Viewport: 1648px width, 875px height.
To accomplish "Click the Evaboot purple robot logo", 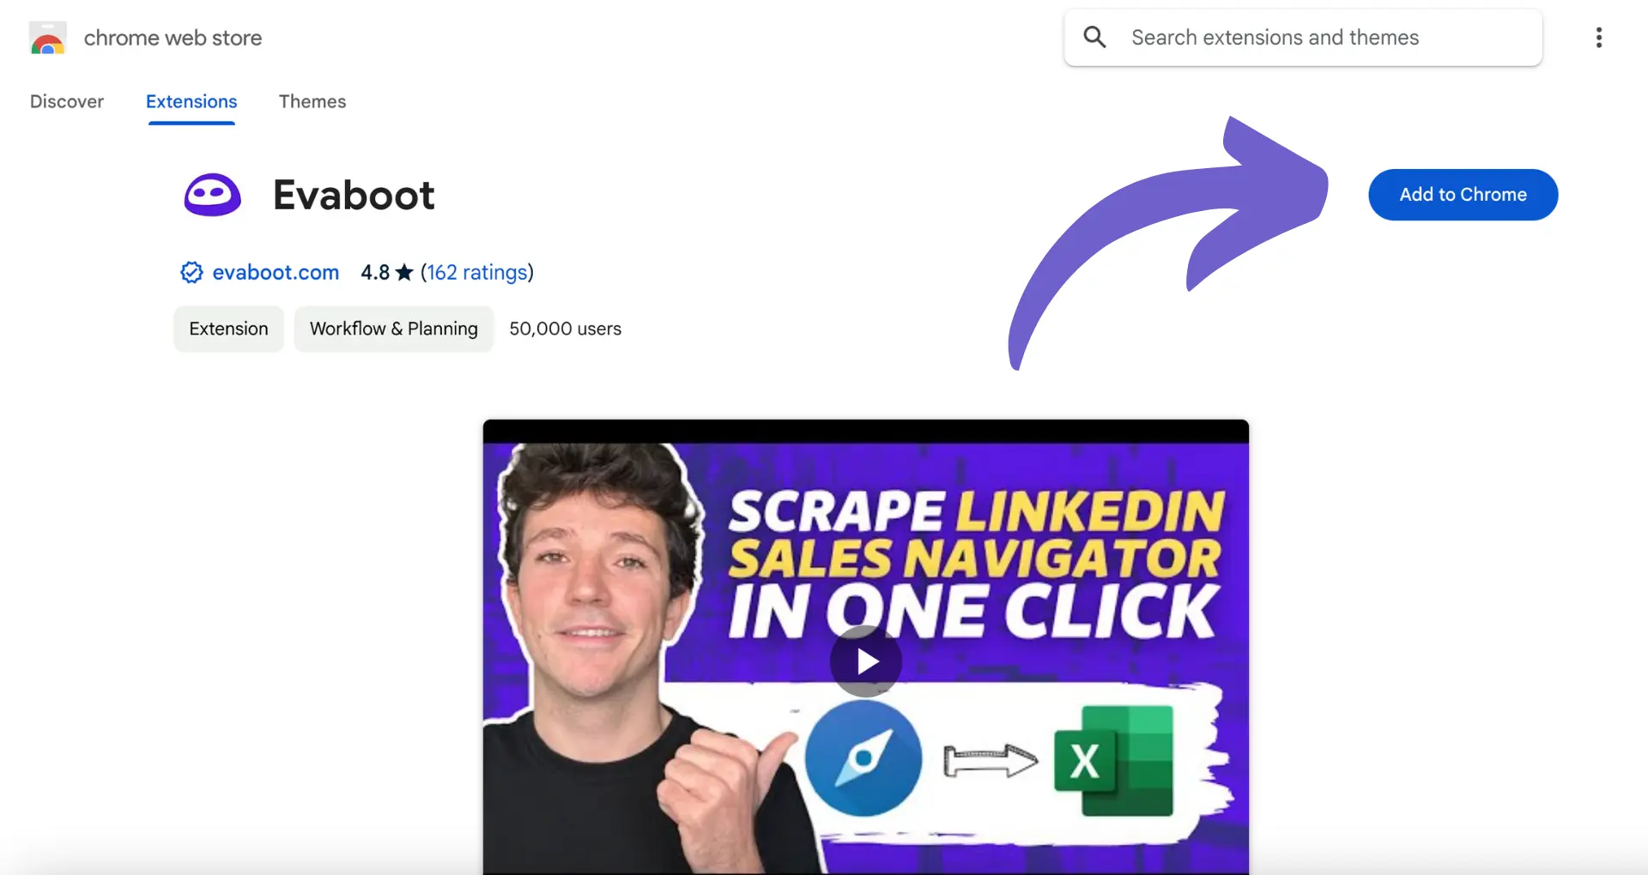I will (212, 195).
